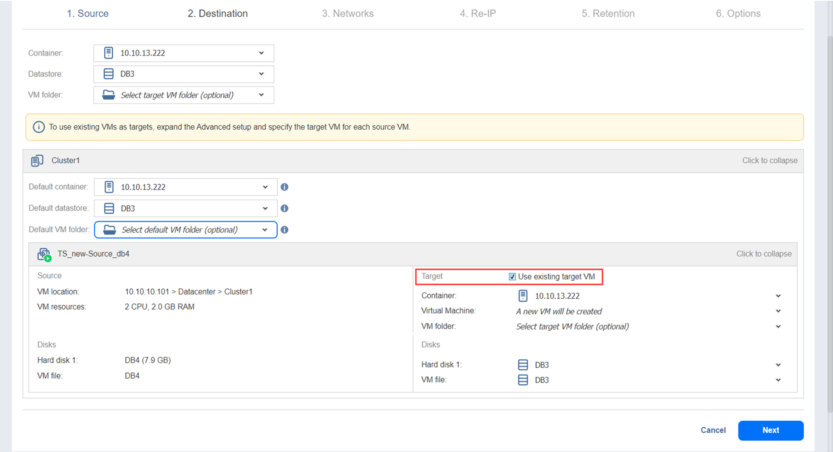
Task: Uncheck Use existing target VM checkbox
Action: pyautogui.click(x=512, y=277)
